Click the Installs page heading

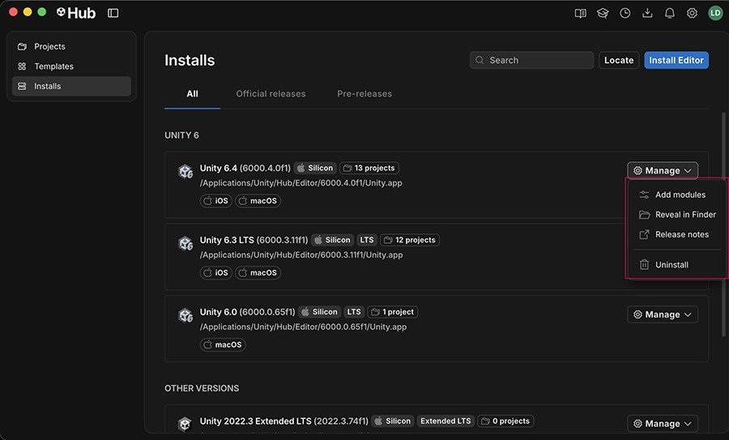pos(190,61)
